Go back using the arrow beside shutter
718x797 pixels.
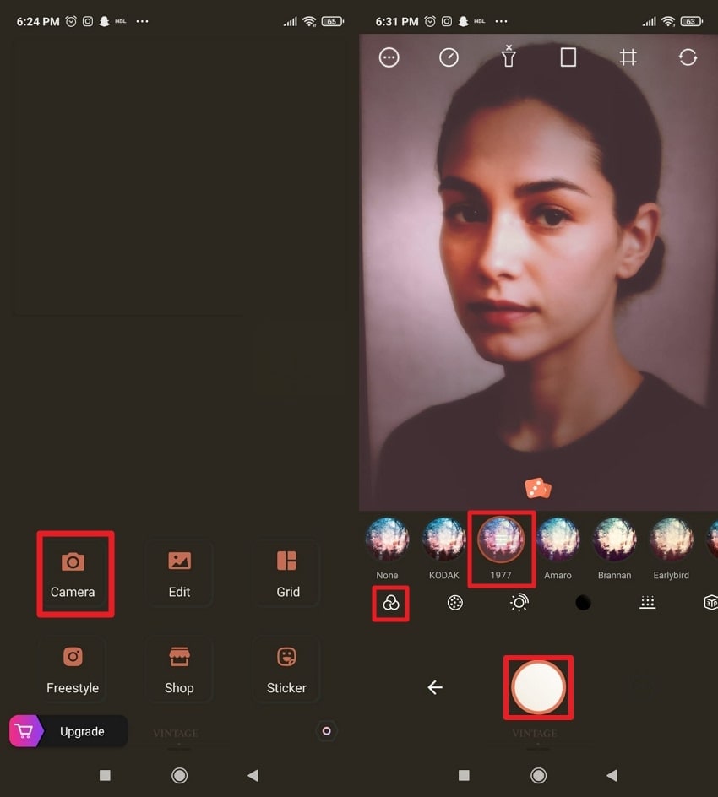coord(435,687)
